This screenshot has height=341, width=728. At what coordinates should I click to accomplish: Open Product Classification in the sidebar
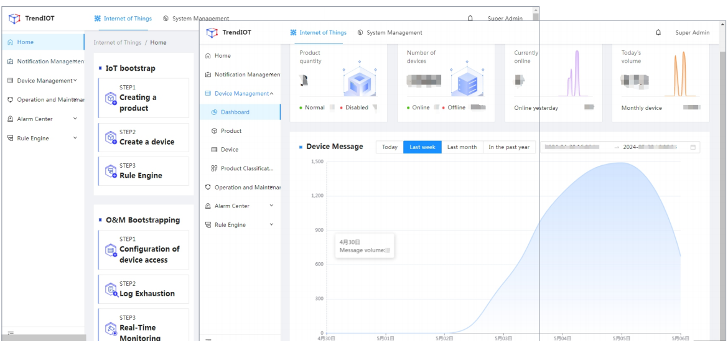coord(246,168)
